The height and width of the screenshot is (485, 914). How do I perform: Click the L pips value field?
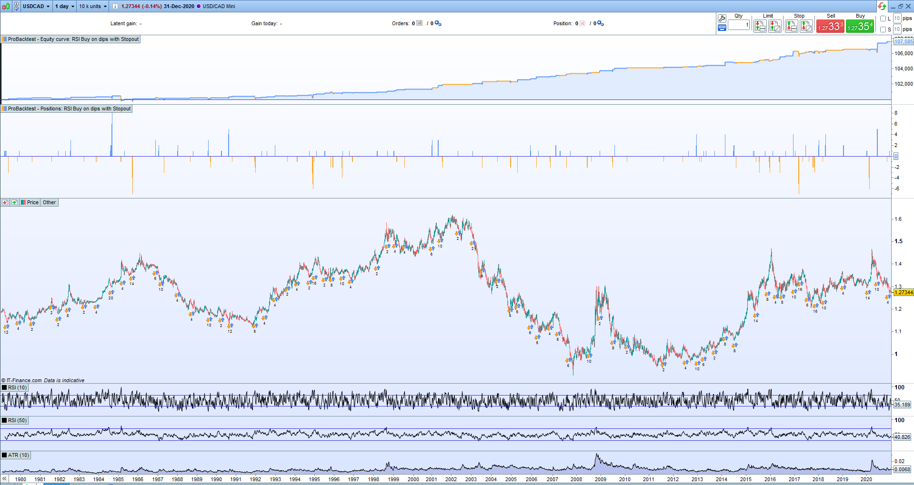click(x=897, y=19)
